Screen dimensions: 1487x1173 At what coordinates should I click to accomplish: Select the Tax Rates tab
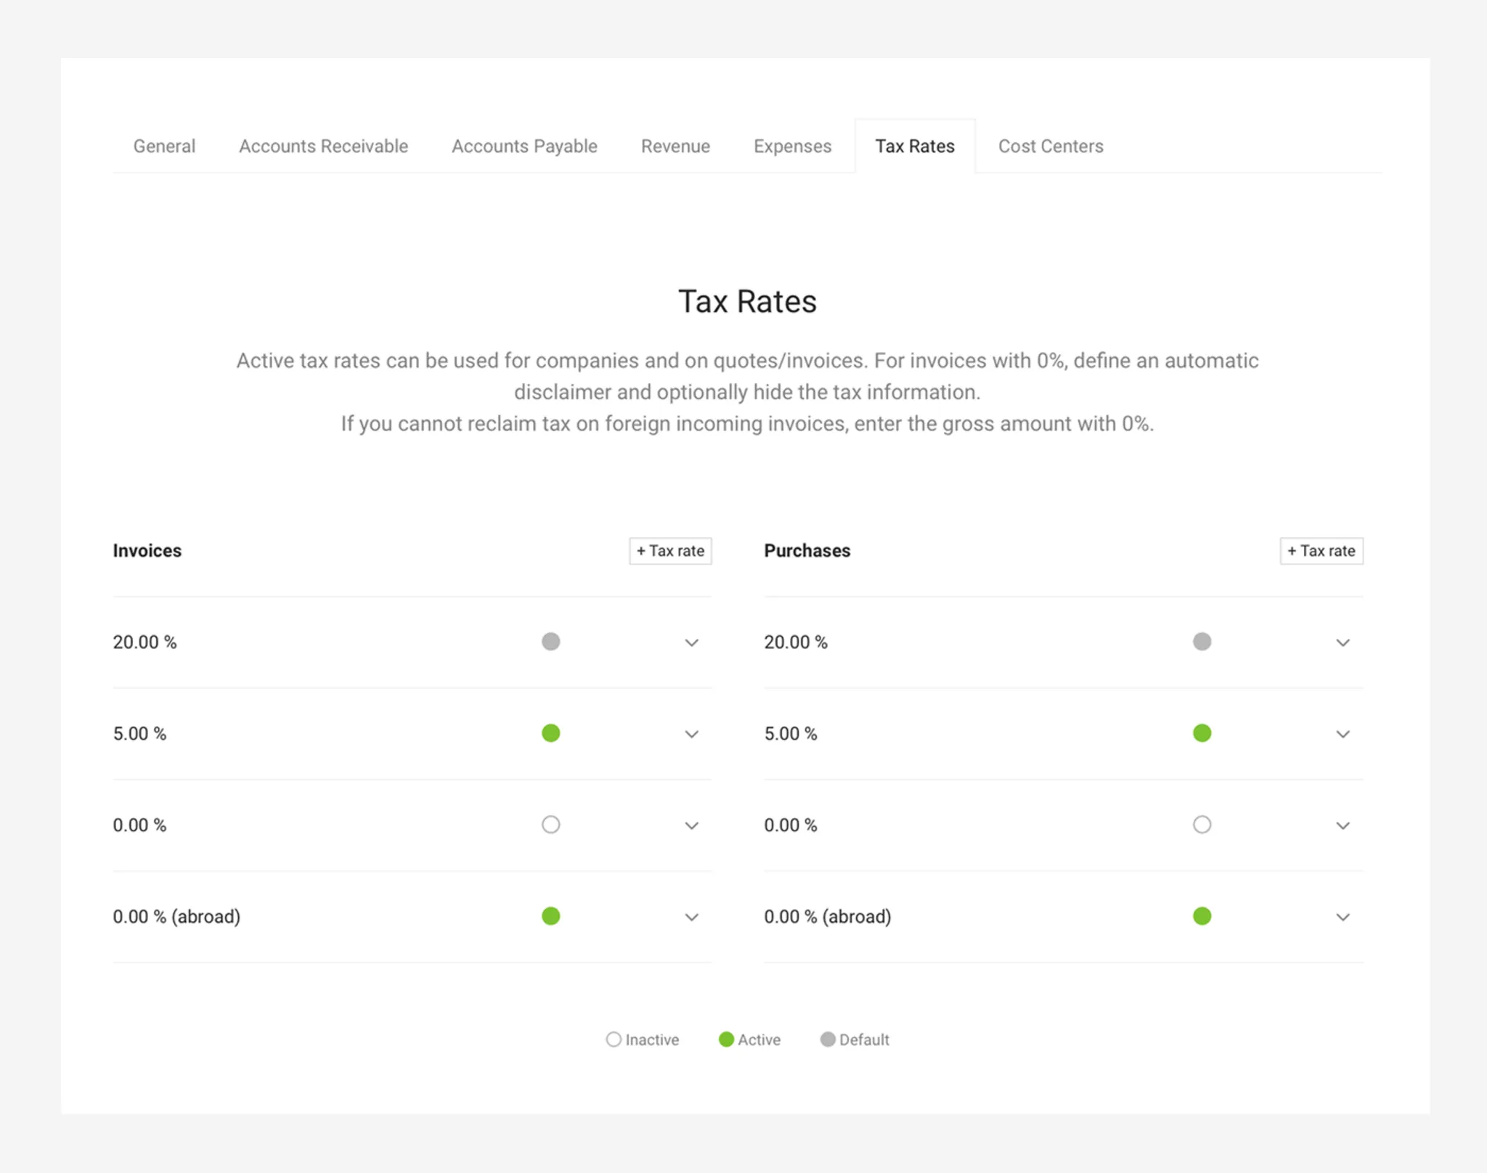[x=915, y=146]
